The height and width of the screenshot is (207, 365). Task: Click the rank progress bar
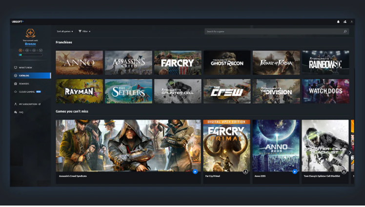[x=30, y=55]
